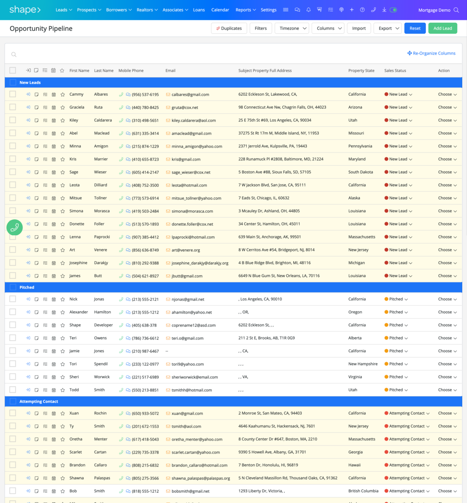Click the plus icon in top navigation
This screenshot has height=503, width=467.
(x=352, y=10)
